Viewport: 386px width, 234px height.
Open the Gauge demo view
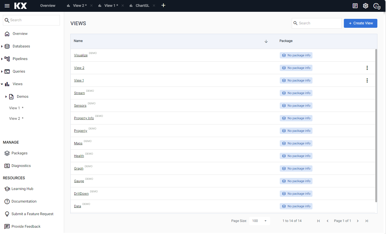coord(79,181)
